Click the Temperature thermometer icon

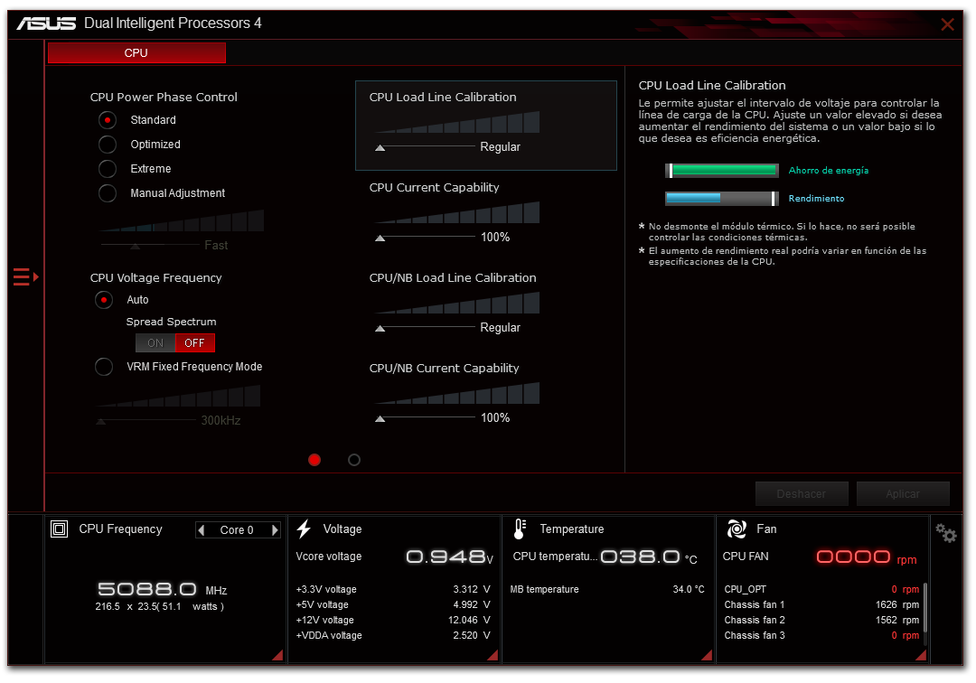point(521,529)
